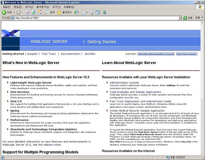Open Fast Track Deployment and Administrator Guide

[140, 101]
